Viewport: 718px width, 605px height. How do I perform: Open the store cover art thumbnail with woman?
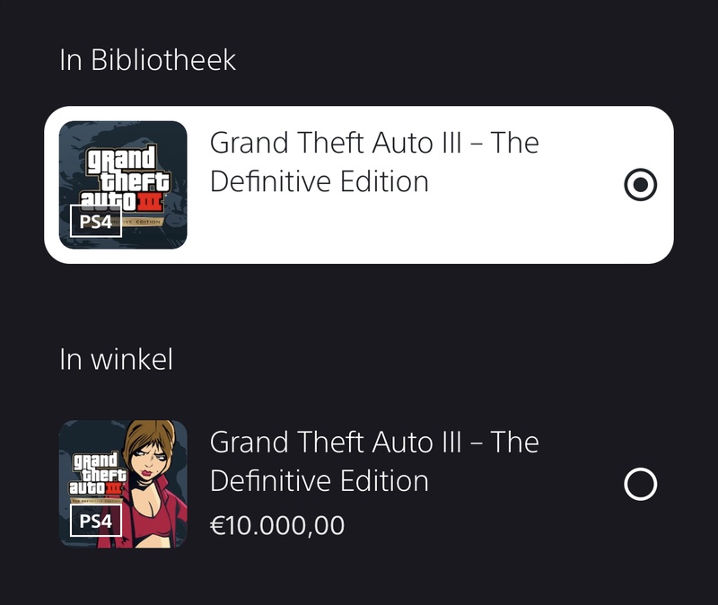coord(123,484)
